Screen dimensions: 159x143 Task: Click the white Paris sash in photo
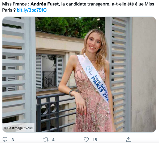click(x=93, y=78)
